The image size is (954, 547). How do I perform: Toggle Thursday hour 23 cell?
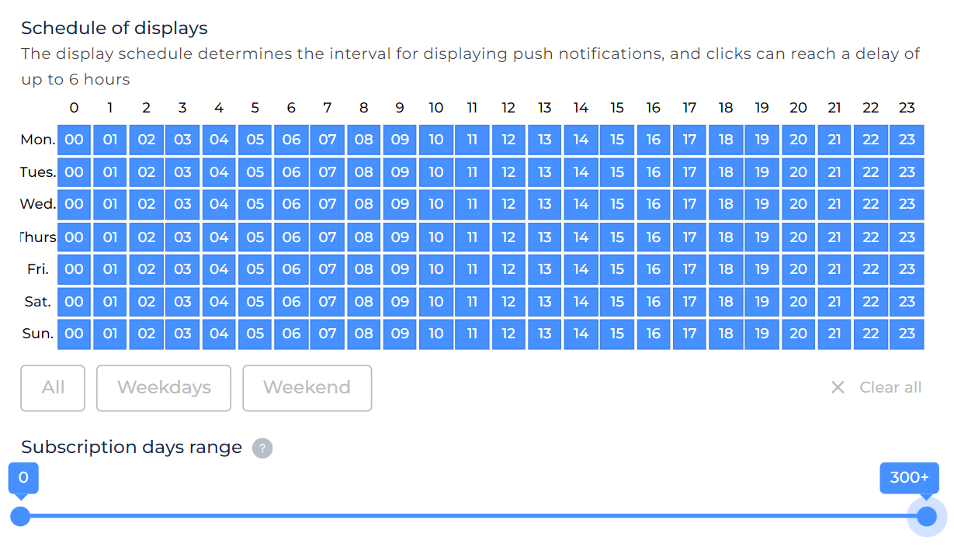point(907,237)
